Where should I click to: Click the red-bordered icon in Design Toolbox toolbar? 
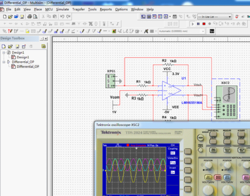click(x=24, y=47)
